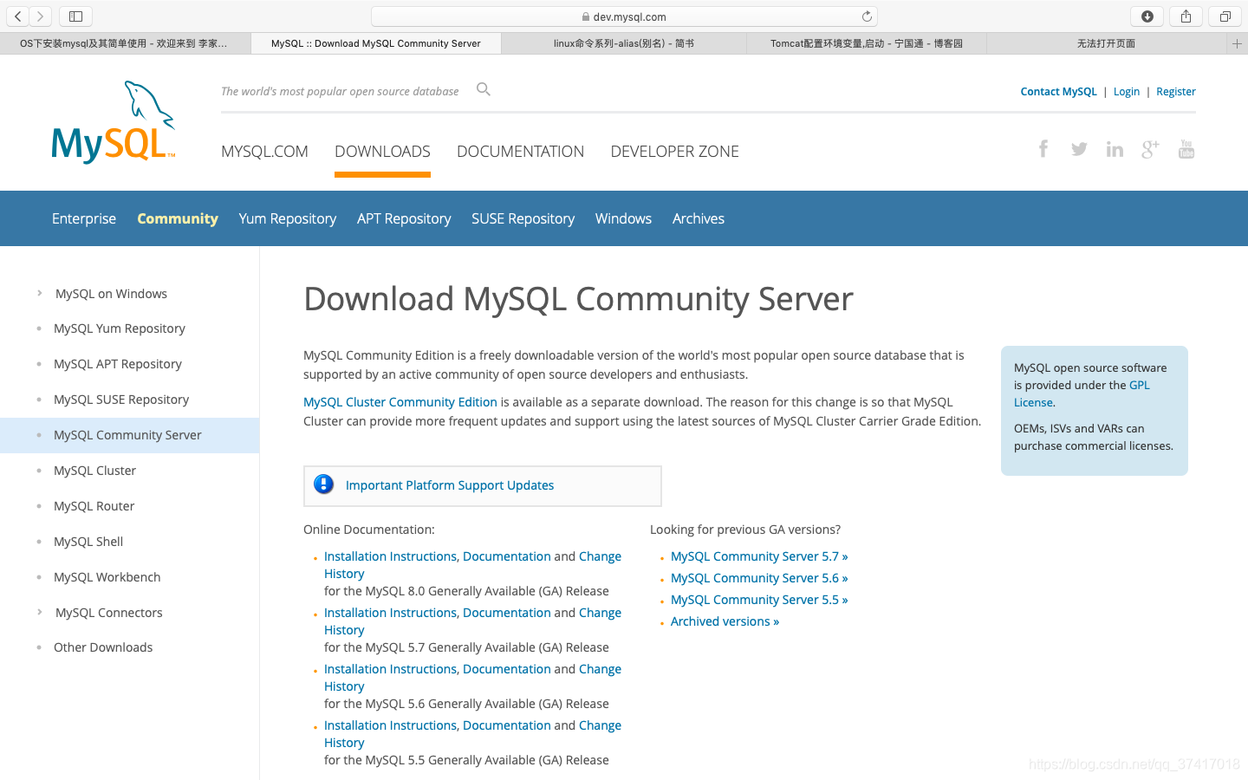
Task: Add a new tab with plus button
Action: pyautogui.click(x=1237, y=43)
